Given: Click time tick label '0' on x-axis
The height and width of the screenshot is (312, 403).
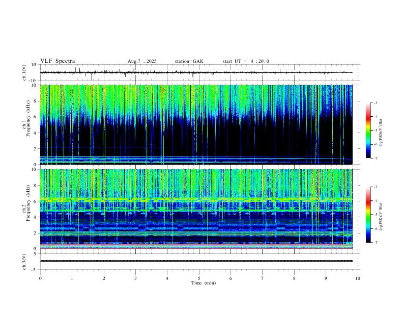Looking at the screenshot, I should [x=40, y=278].
